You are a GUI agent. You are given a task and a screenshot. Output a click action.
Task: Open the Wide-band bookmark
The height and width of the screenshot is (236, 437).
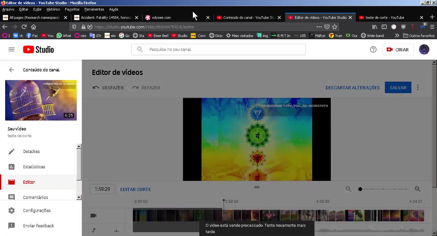tap(372, 36)
